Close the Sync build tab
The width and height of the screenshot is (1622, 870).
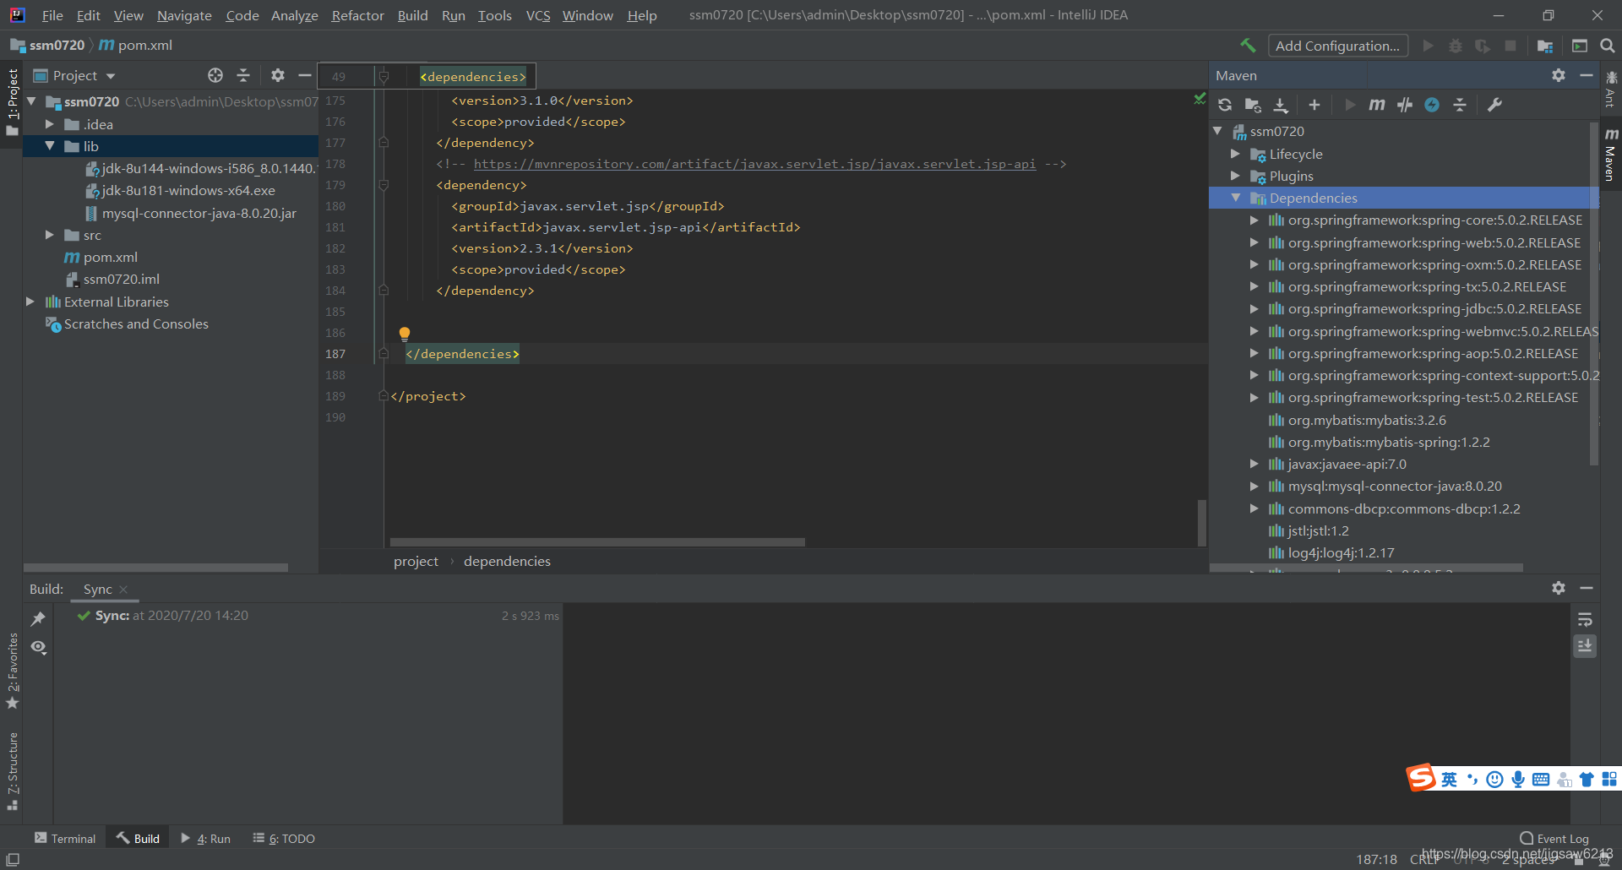pos(123,590)
